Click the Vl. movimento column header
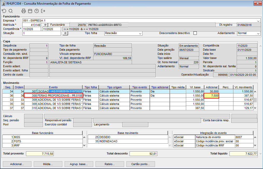 pyautogui.click(x=243, y=87)
